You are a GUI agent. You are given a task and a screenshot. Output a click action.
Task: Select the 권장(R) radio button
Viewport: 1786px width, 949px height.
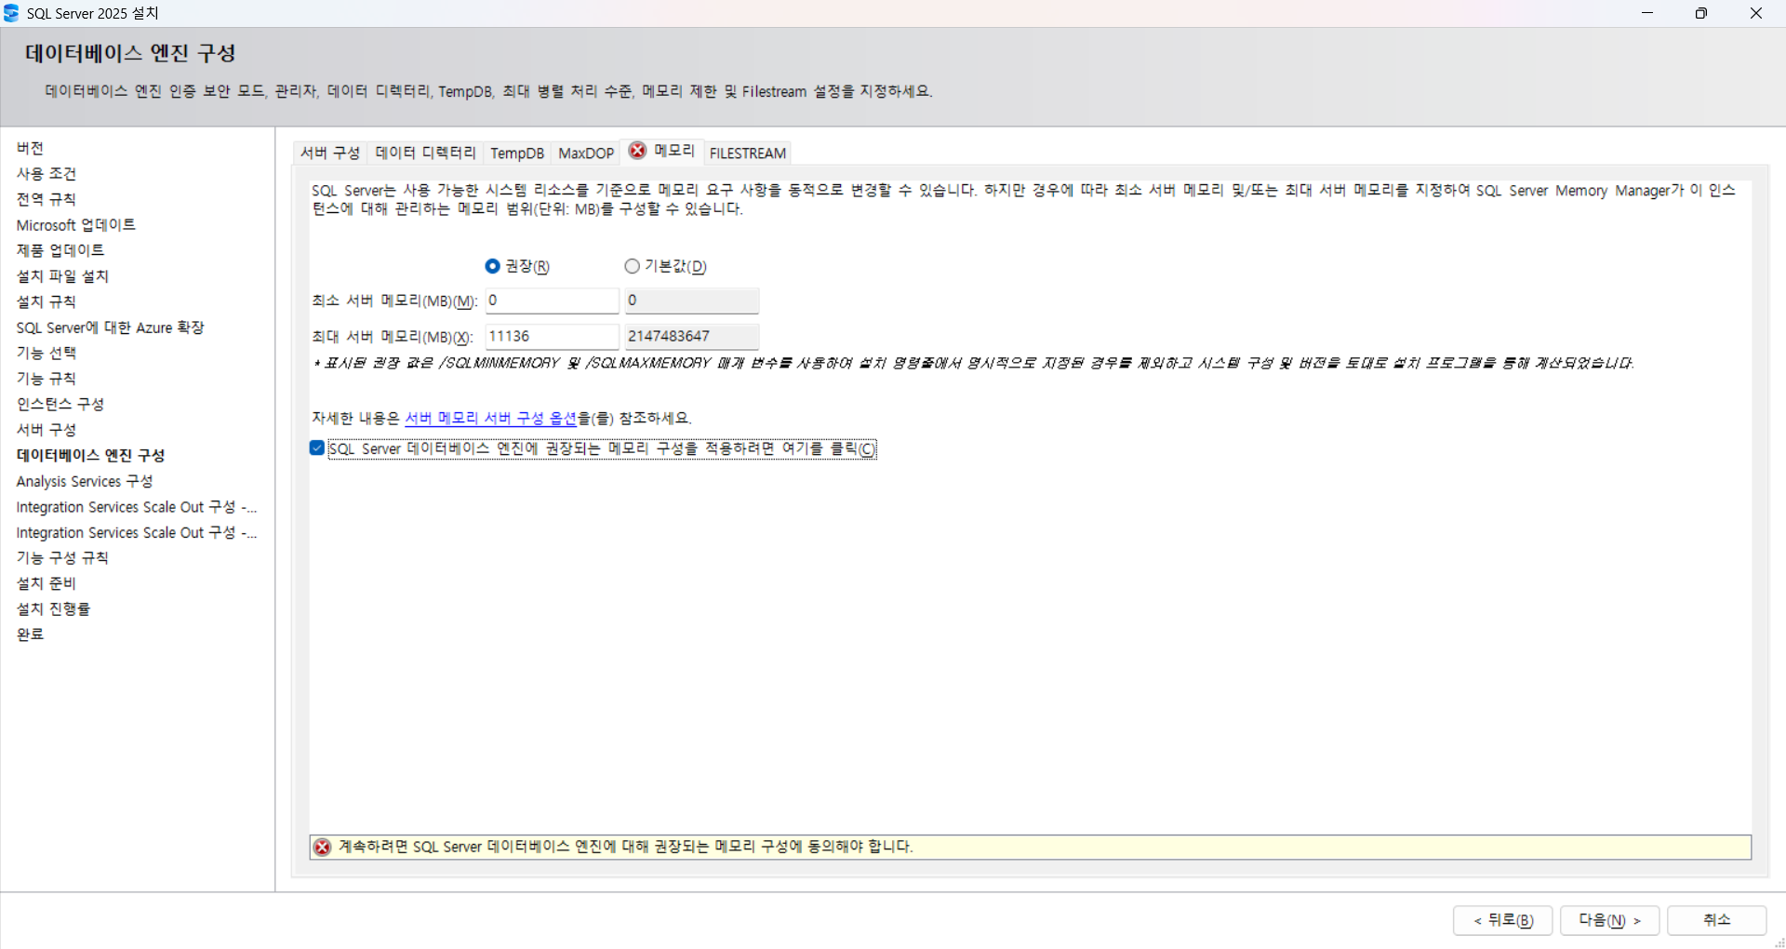pyautogui.click(x=493, y=266)
